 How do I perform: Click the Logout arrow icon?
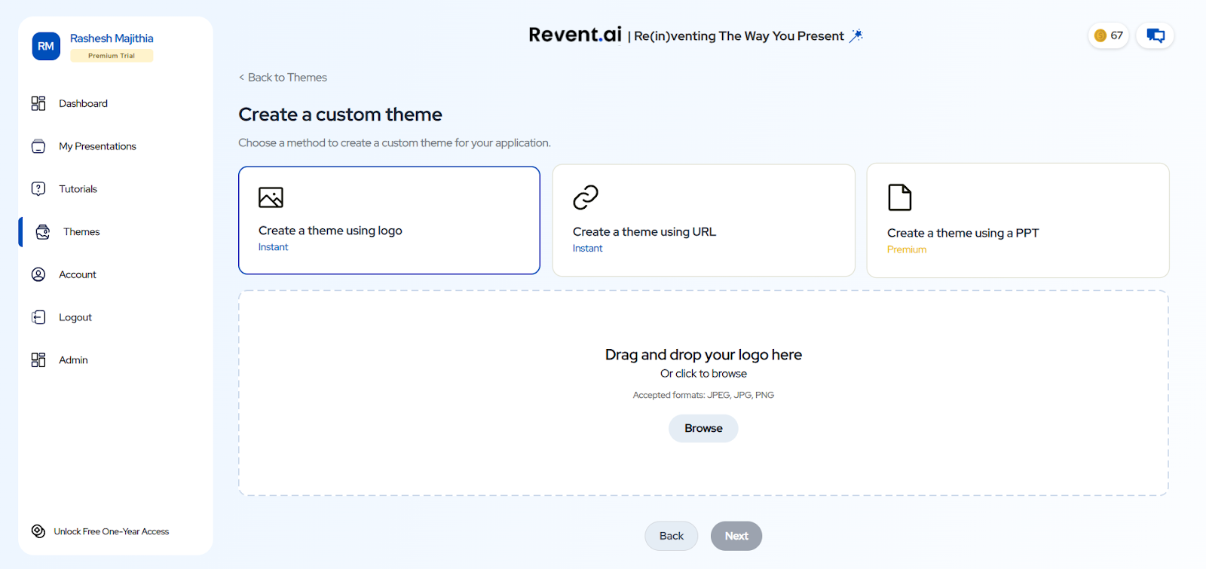pos(38,317)
